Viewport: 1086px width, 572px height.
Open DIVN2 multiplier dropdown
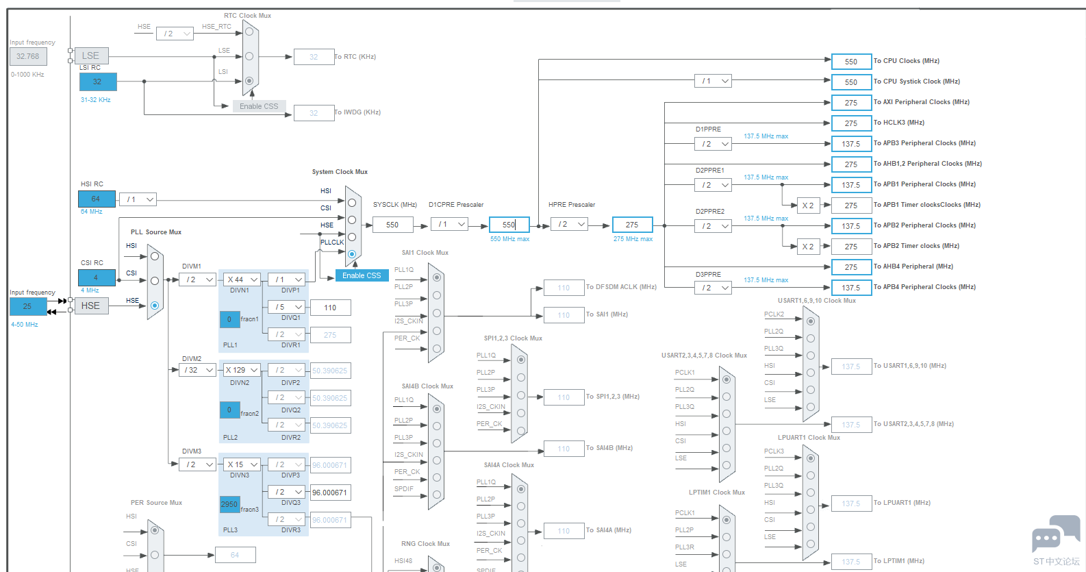pos(242,370)
